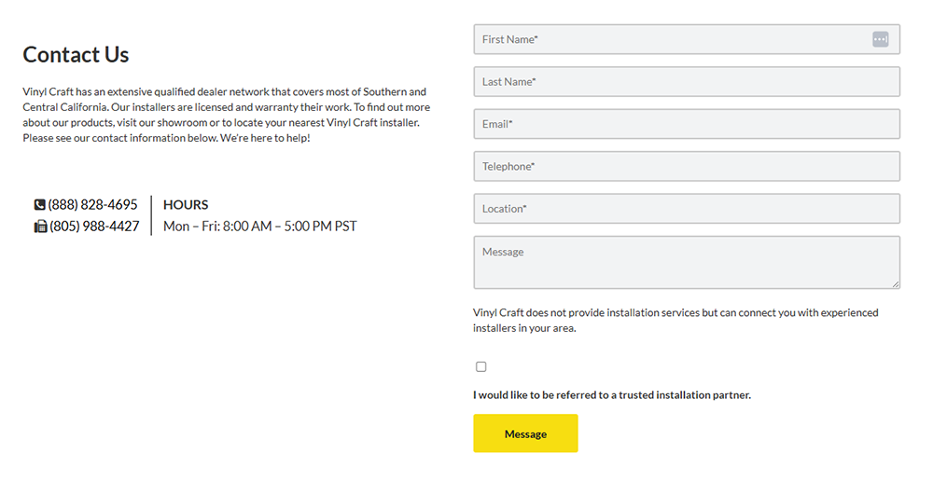
Task: Click into the Location field
Action: 687,209
